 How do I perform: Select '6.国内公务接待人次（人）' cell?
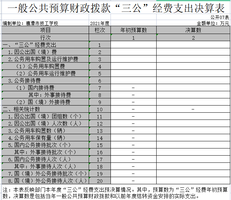[45, 159]
